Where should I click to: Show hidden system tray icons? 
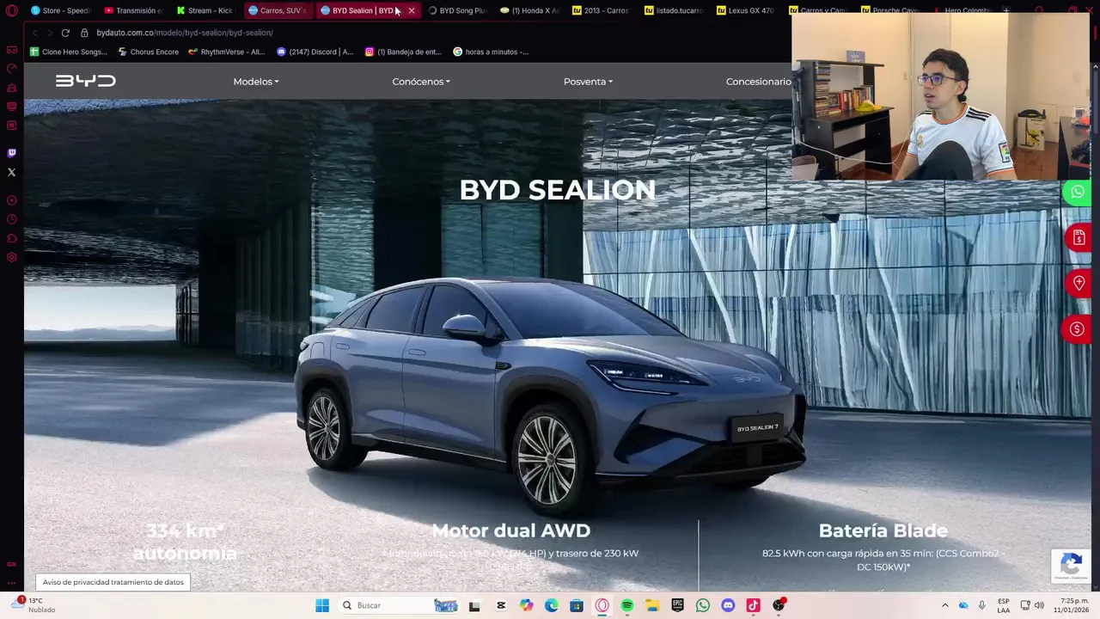(945, 605)
